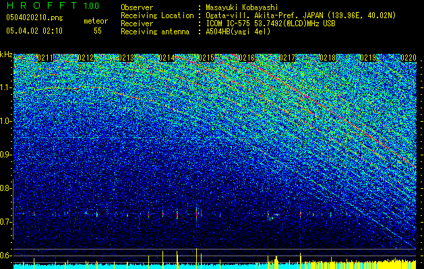
Task: Click the ICOM IC-575 receiver text
Action: tap(270, 24)
